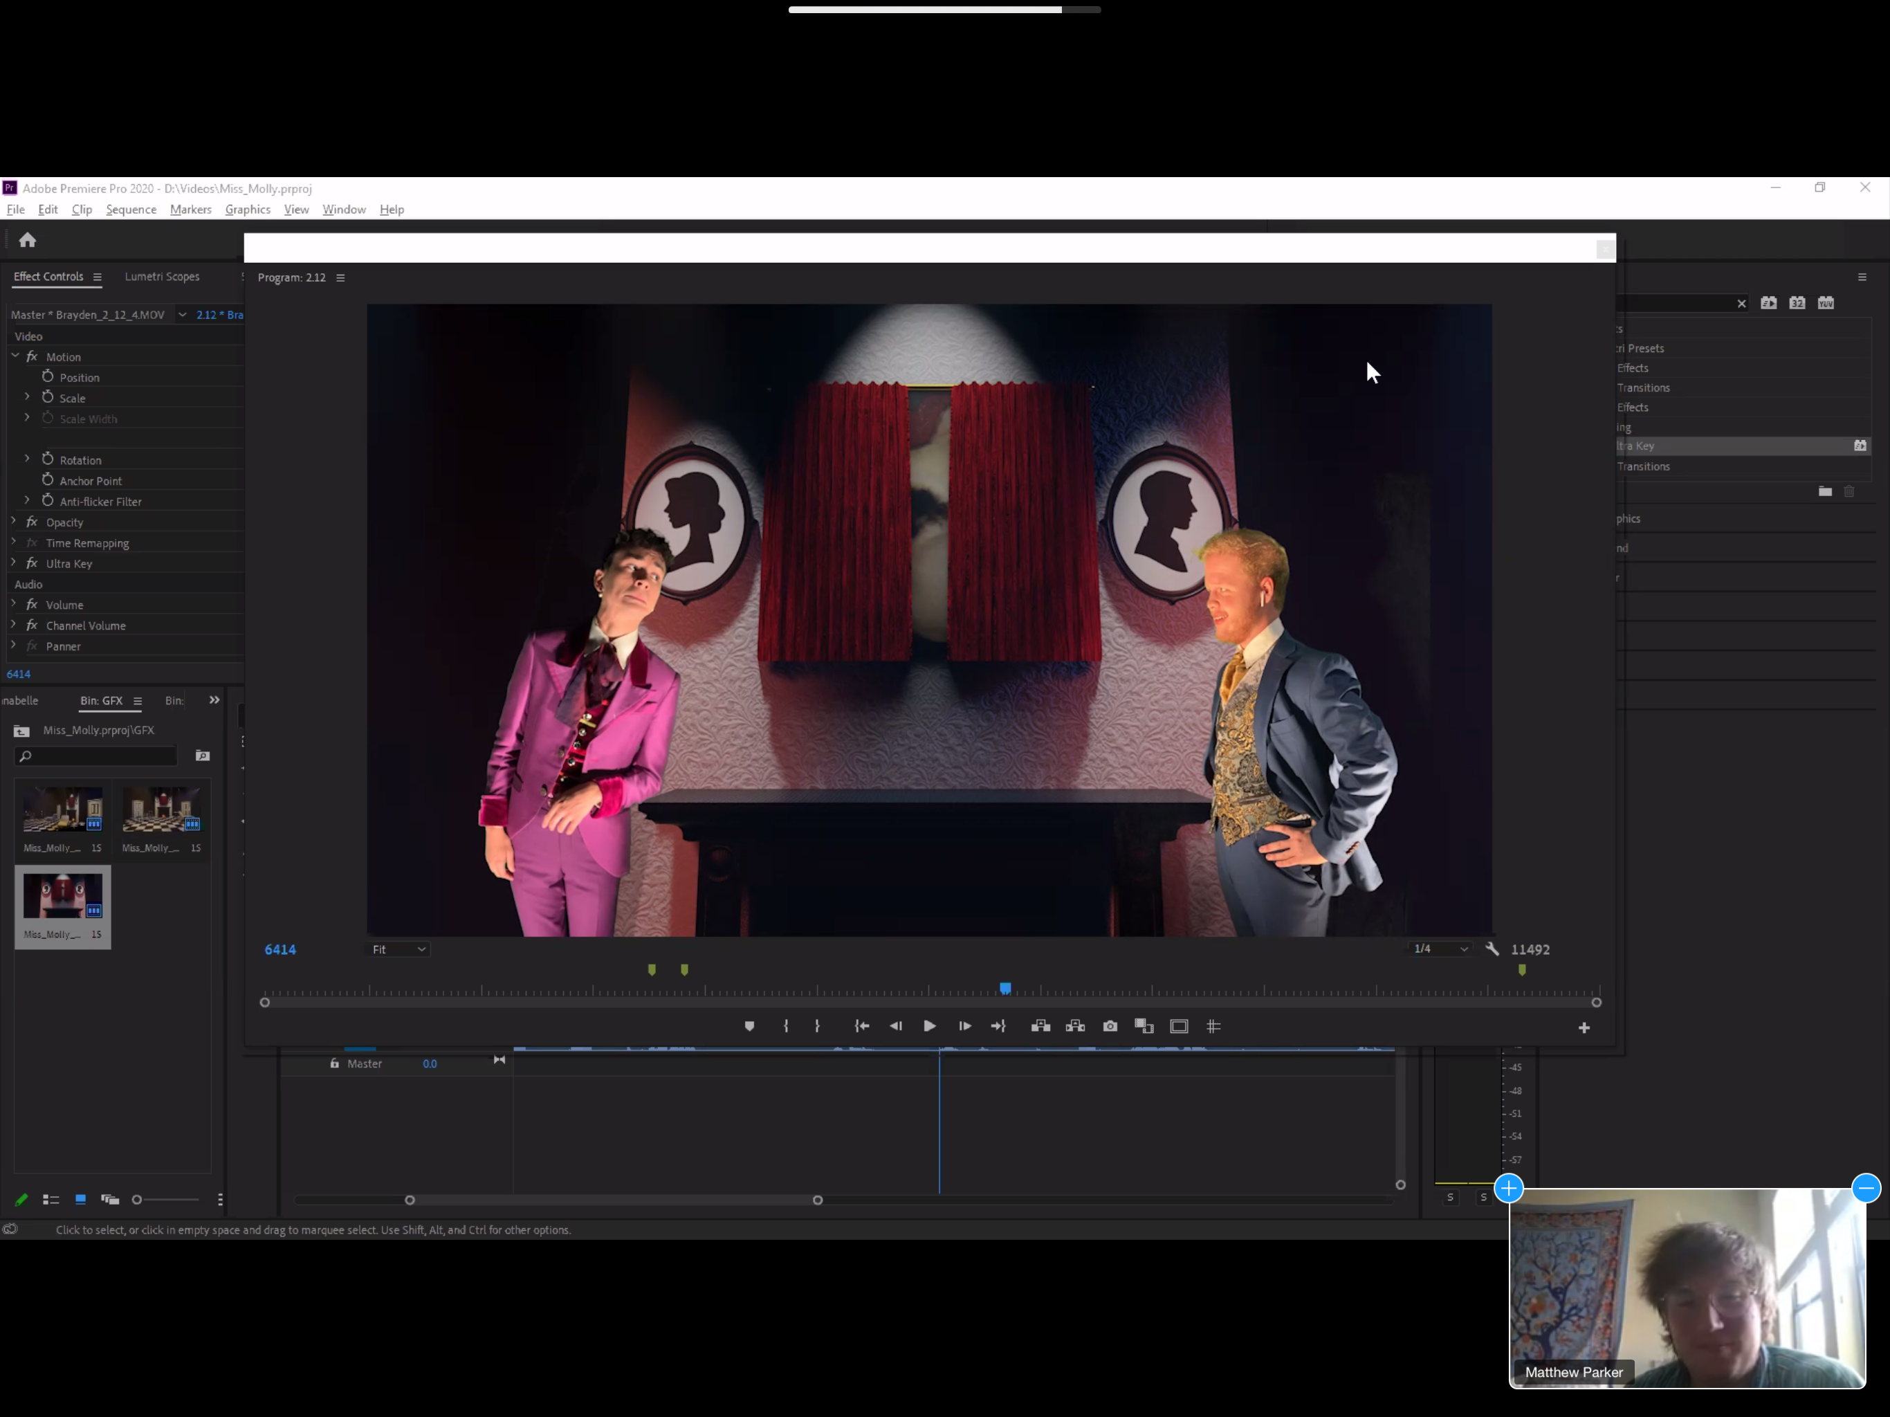The height and width of the screenshot is (1417, 1890).
Task: Filter effects by Accelerated Effects icon
Action: click(x=1769, y=302)
